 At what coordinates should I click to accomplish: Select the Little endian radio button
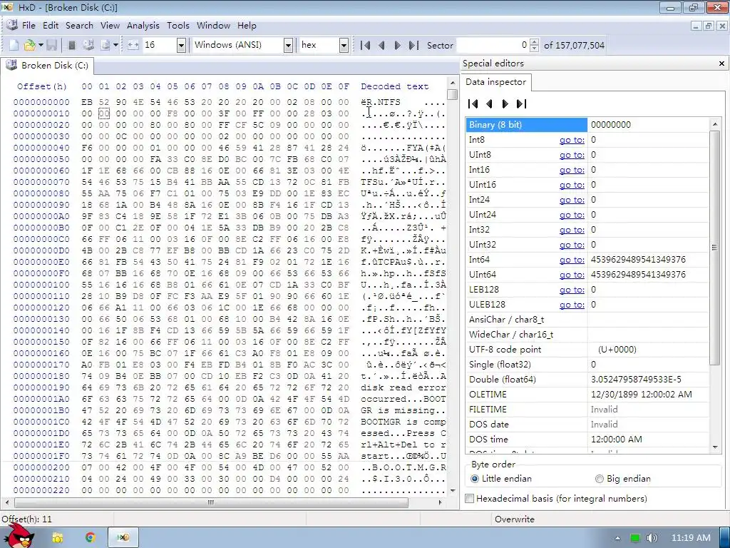(x=474, y=479)
